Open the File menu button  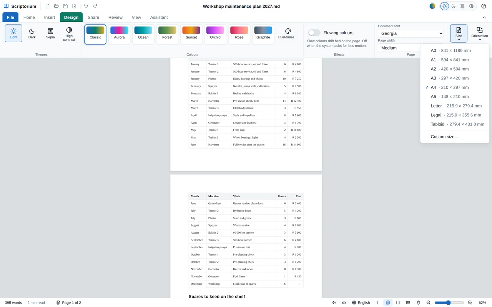pos(10,17)
